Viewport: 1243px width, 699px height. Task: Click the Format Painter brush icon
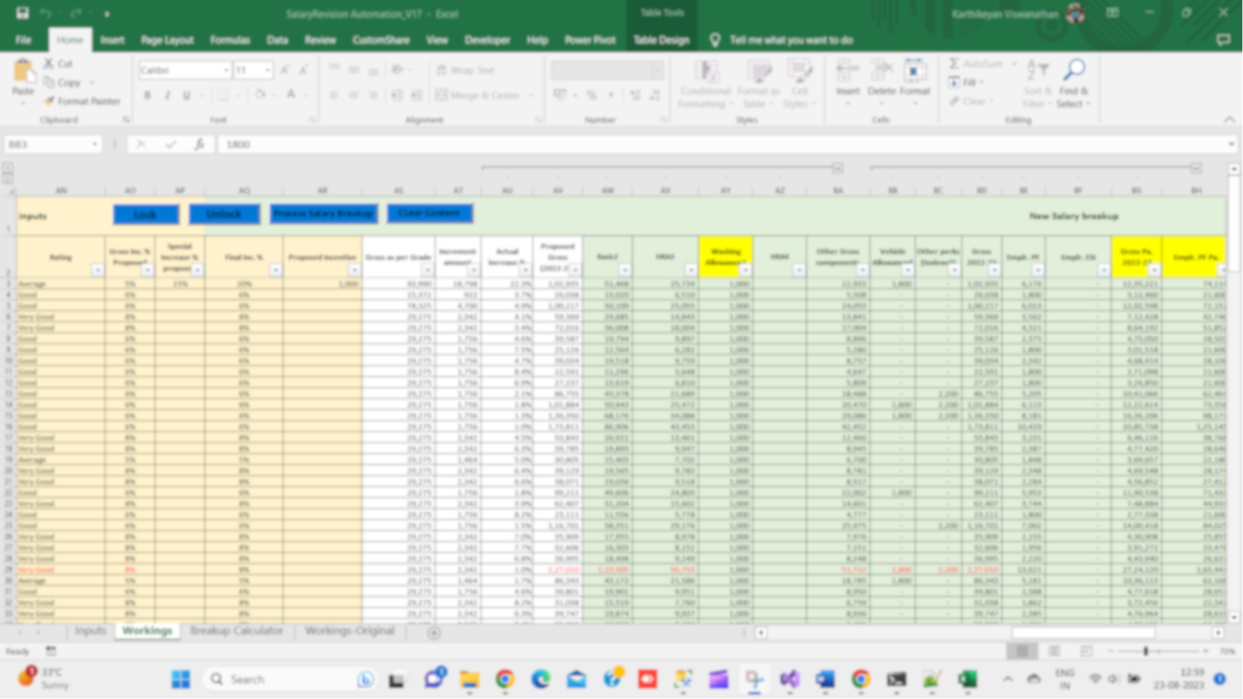pyautogui.click(x=49, y=101)
